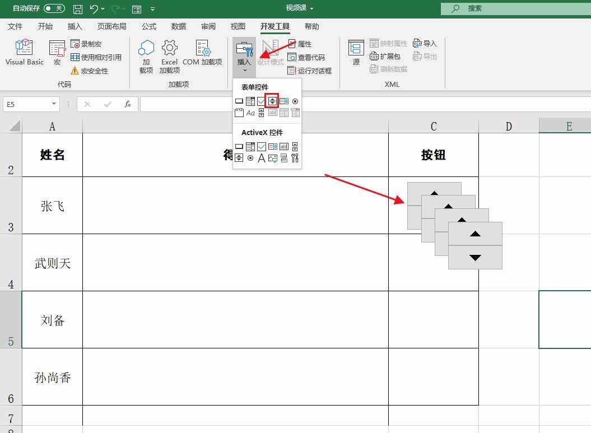
Task: Click the up arrow of front spin button
Action: (475, 234)
